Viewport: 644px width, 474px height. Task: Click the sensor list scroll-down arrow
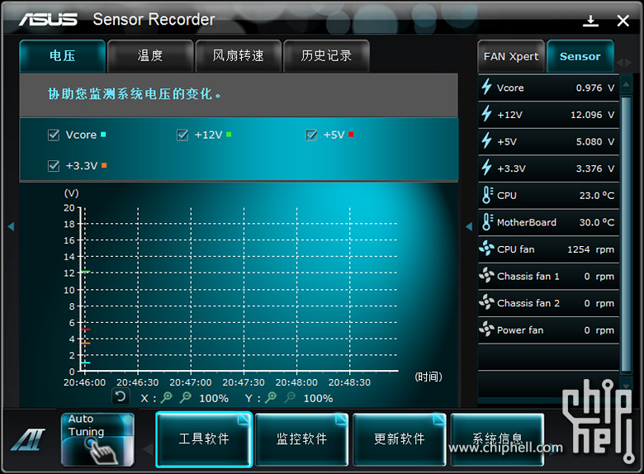626,386
